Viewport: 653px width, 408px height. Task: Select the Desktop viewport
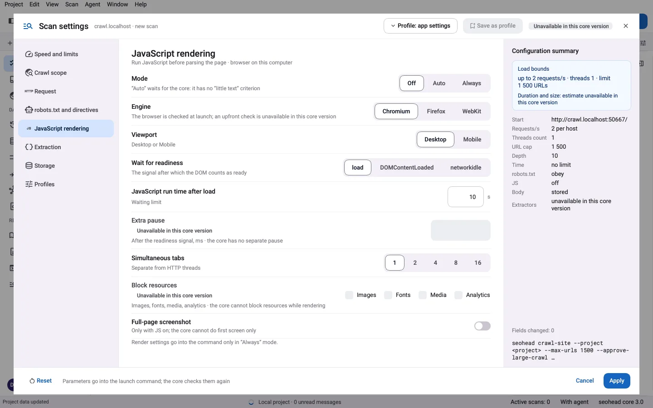click(x=435, y=140)
